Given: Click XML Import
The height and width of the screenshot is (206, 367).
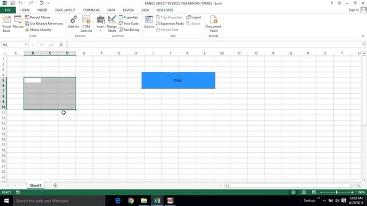Looking at the screenshot, I should [194, 17].
